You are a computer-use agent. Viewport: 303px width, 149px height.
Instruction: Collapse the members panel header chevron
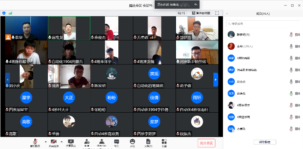(x=227, y=14)
